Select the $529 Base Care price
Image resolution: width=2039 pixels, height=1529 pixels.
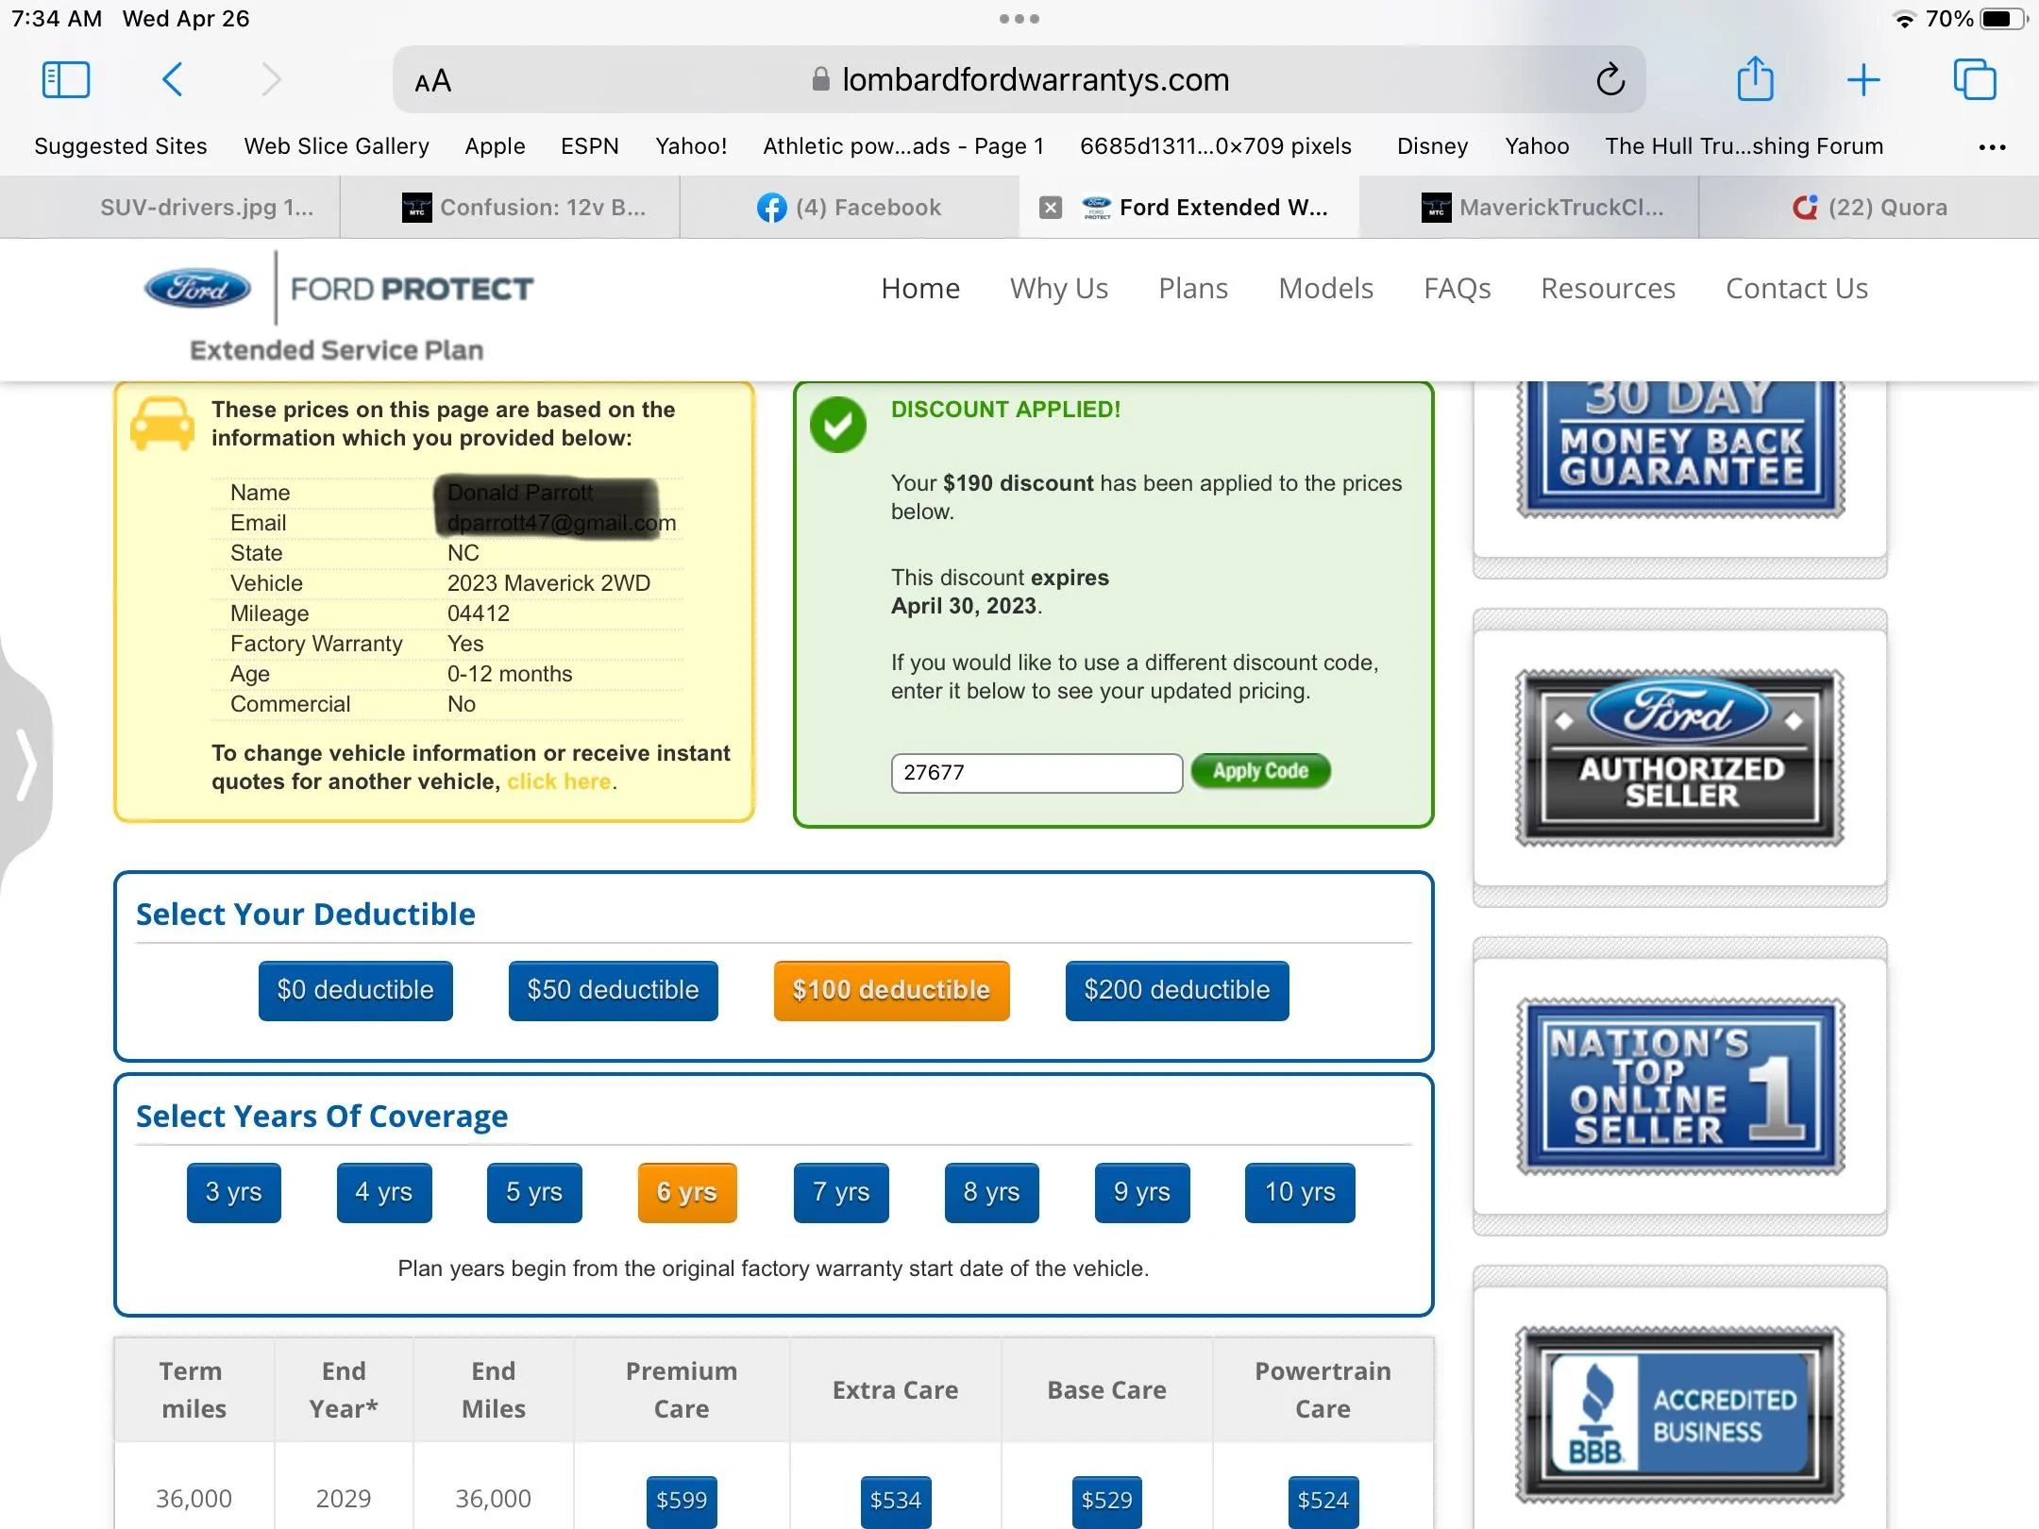pyautogui.click(x=1107, y=1501)
